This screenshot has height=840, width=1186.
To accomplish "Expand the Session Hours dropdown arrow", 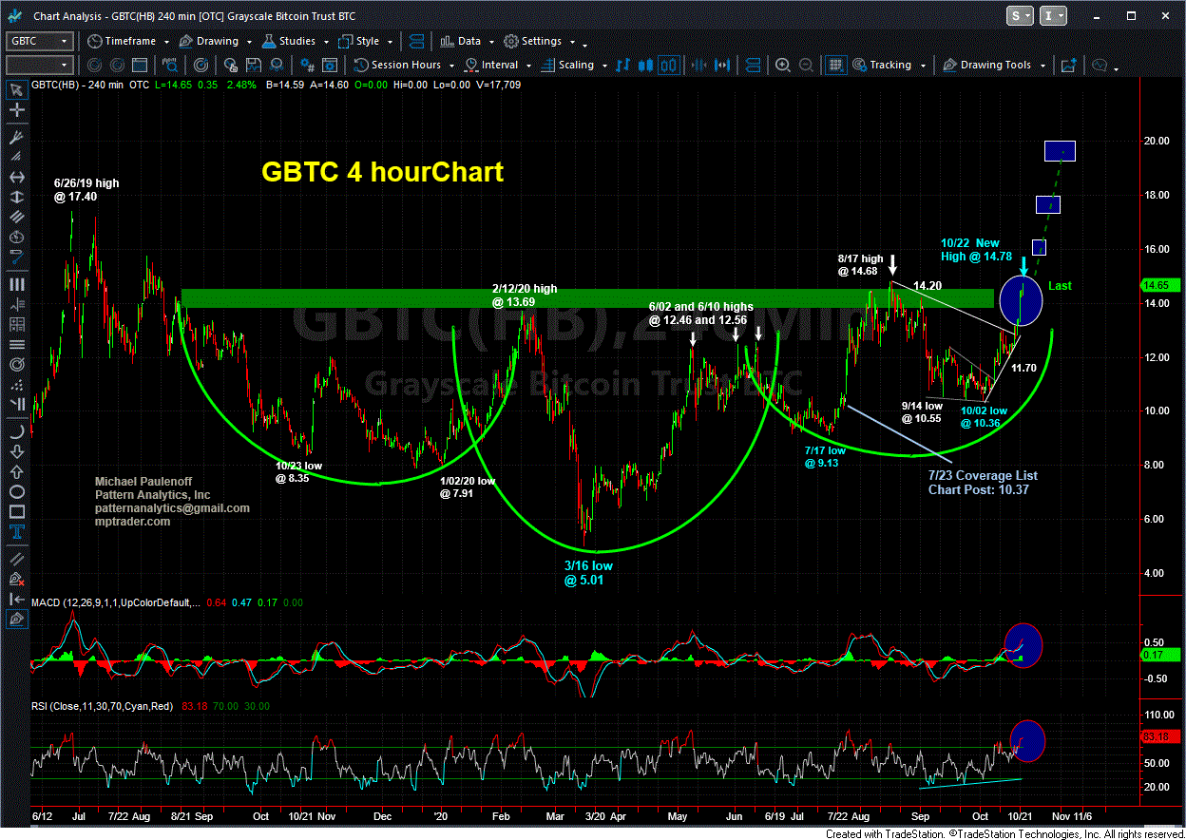I will point(451,67).
